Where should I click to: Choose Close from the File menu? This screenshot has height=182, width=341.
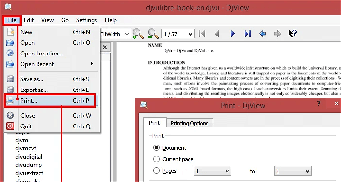tap(52, 115)
